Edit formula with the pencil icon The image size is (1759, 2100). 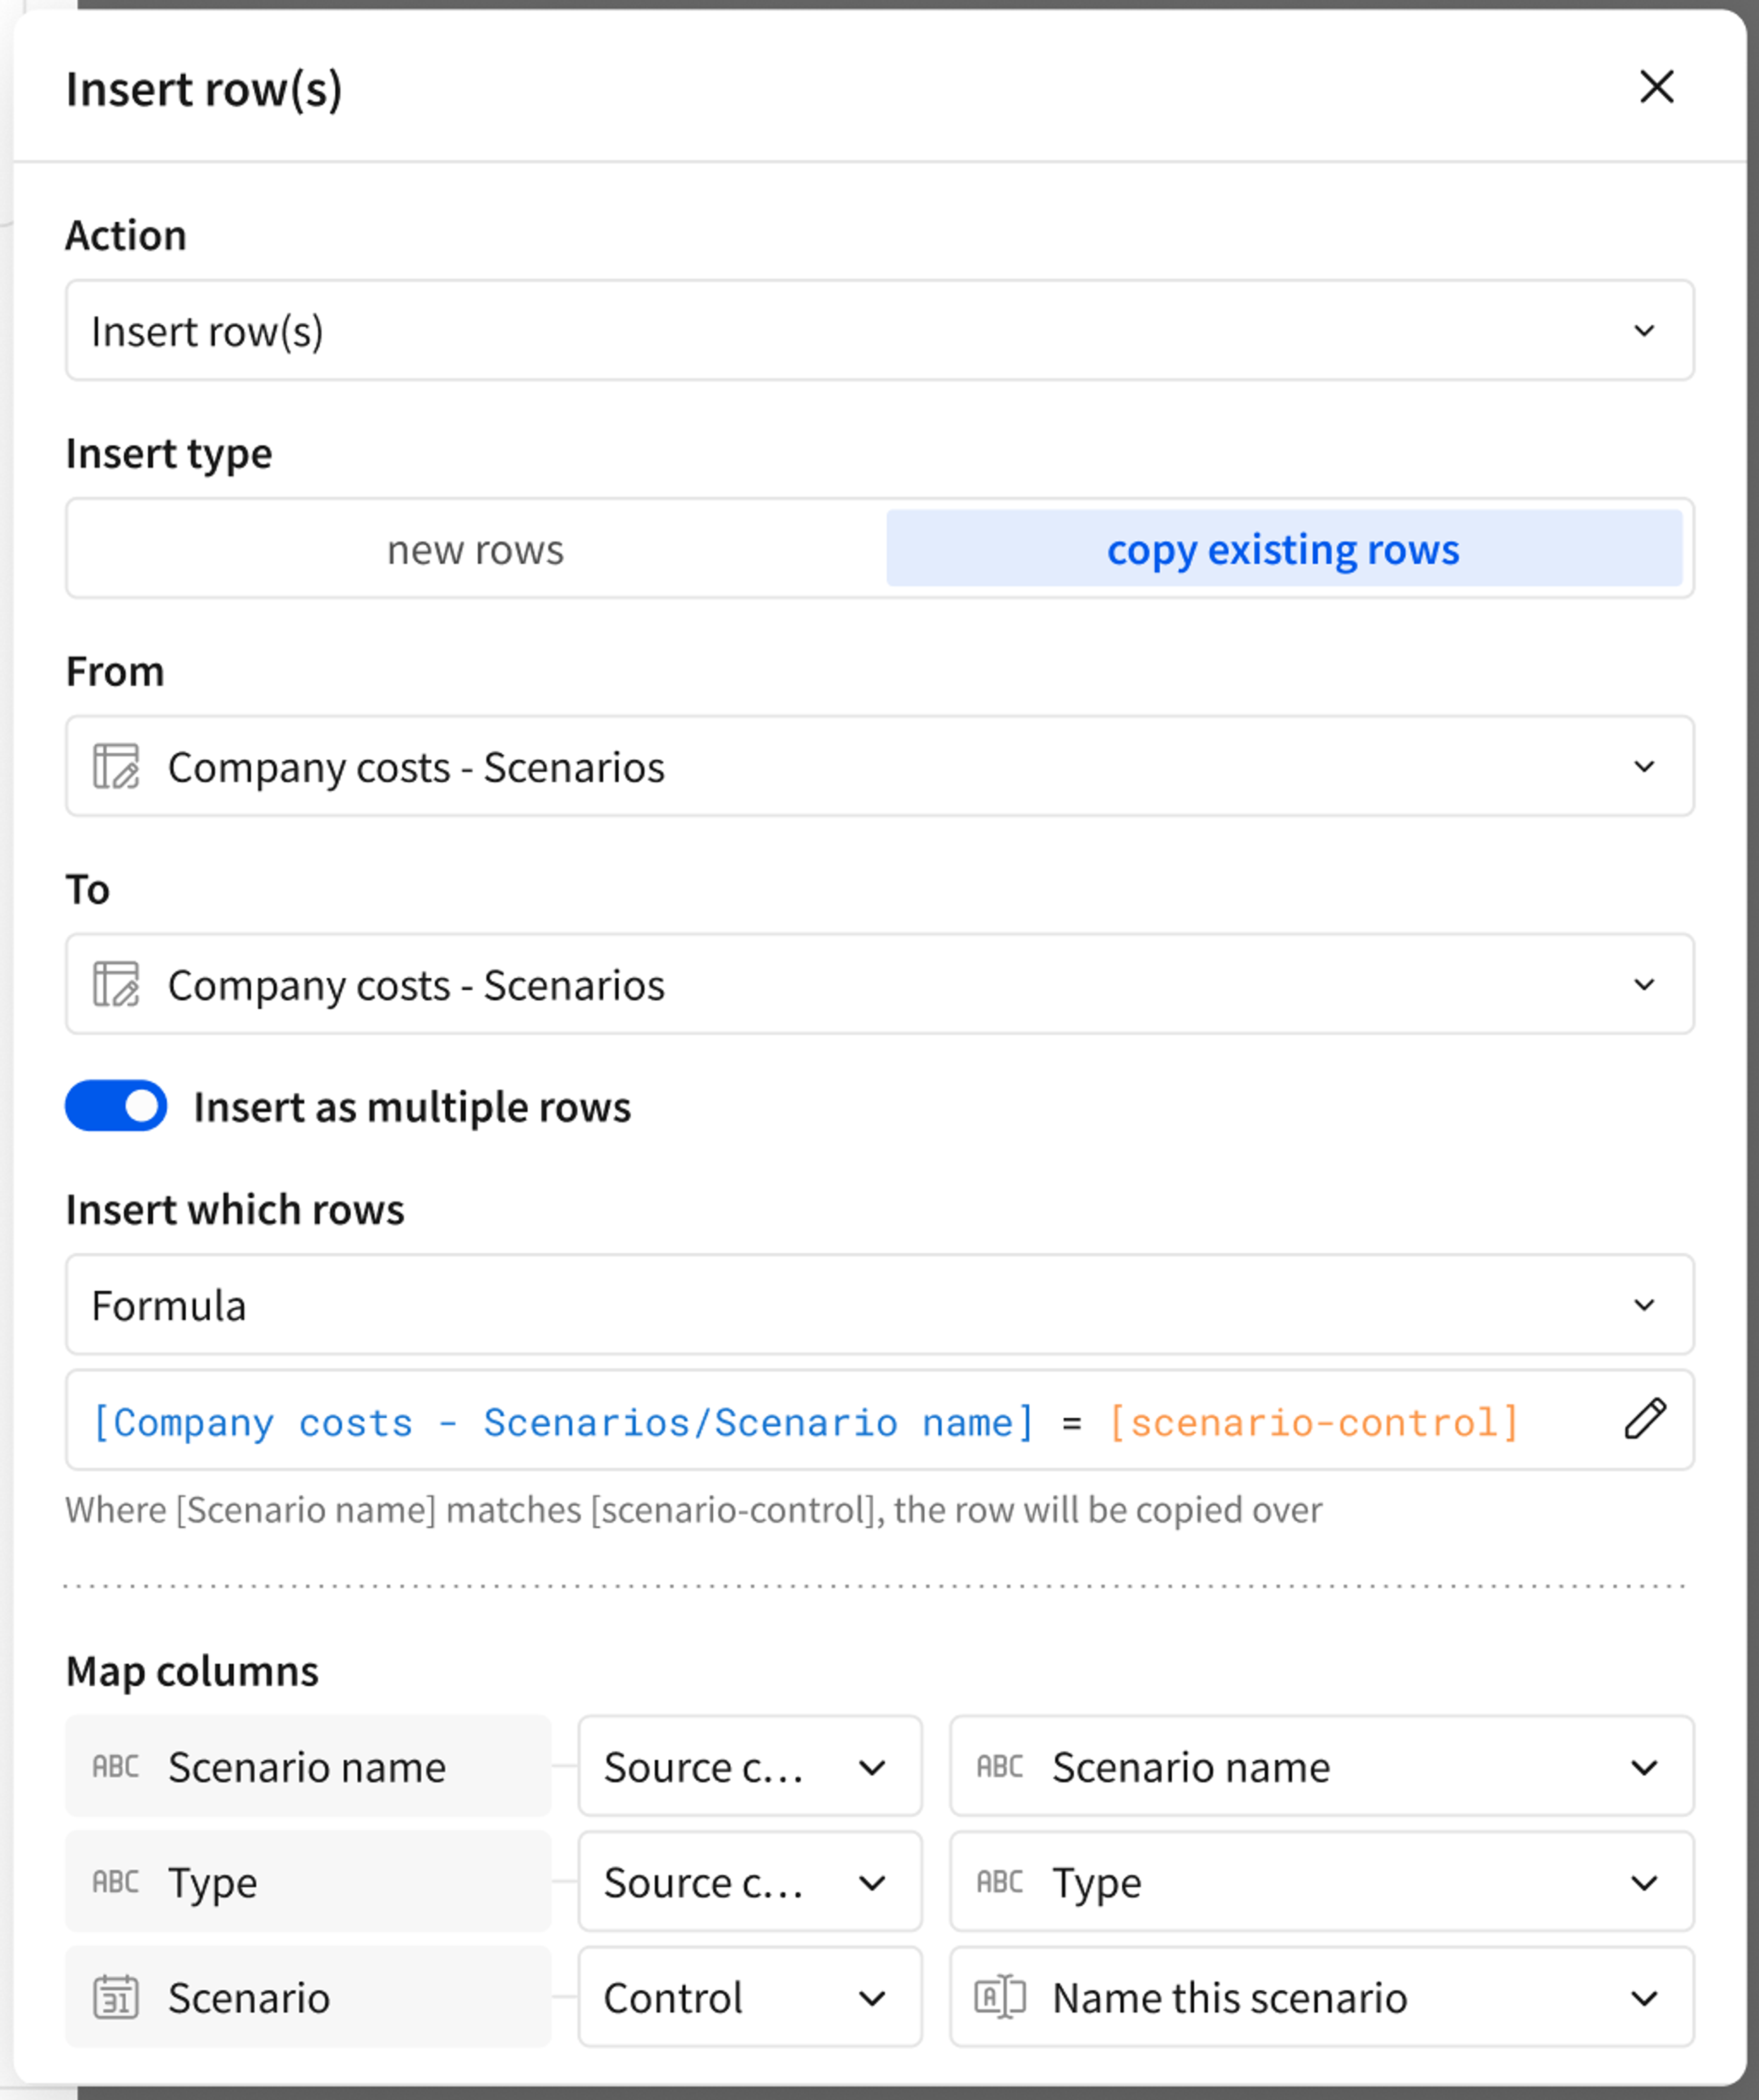pos(1645,1420)
